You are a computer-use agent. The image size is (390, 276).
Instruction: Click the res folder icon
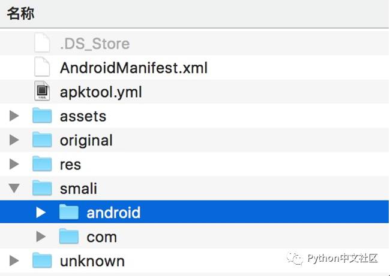click(42, 164)
